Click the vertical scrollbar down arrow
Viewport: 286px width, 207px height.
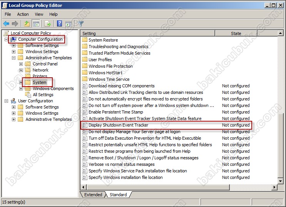(x=280, y=181)
